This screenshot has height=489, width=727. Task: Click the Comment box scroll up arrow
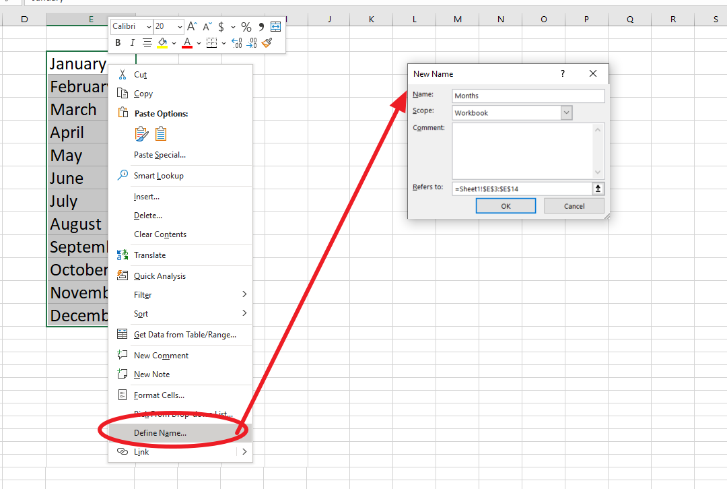598,129
